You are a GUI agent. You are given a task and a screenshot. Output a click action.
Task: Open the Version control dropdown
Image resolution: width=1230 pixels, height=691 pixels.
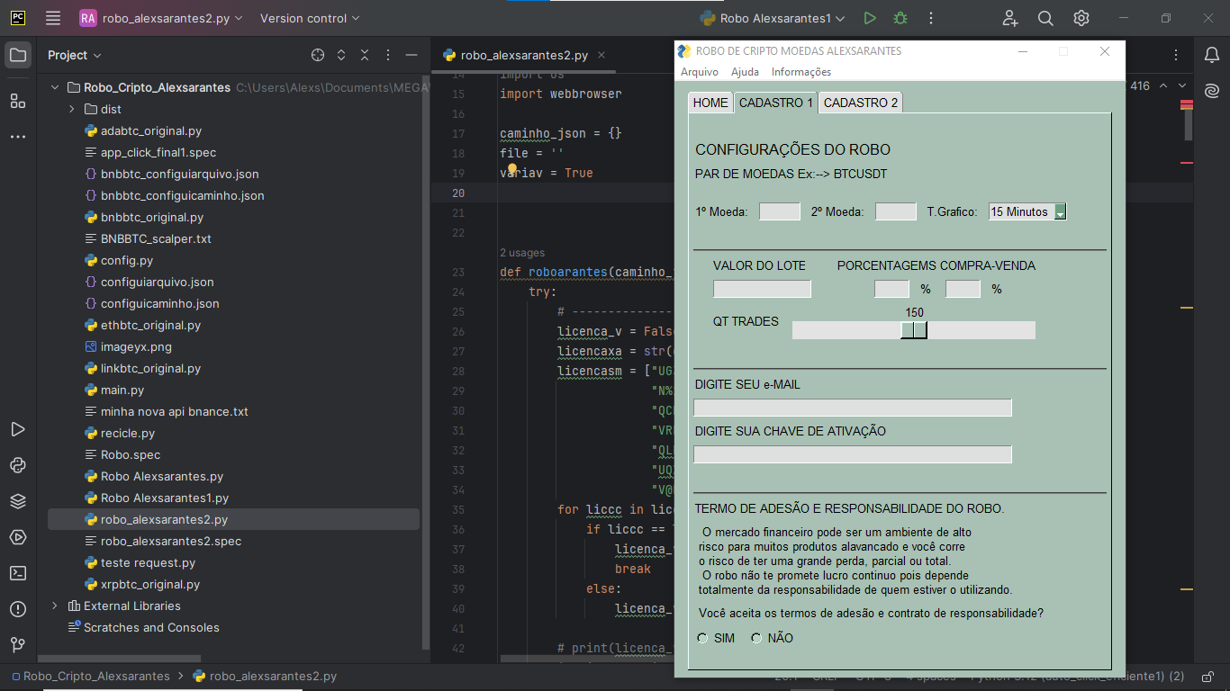tap(309, 18)
